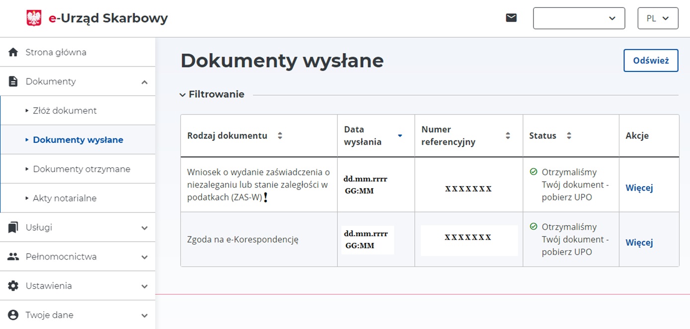Viewport: 690px width, 329px height.
Task: Select Złóż dokument menu item
Action: (x=65, y=111)
